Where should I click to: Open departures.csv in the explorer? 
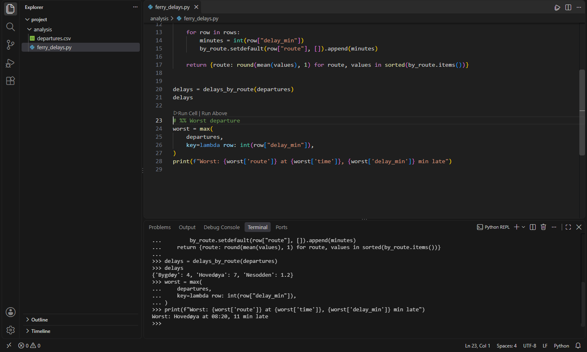(x=81, y=38)
